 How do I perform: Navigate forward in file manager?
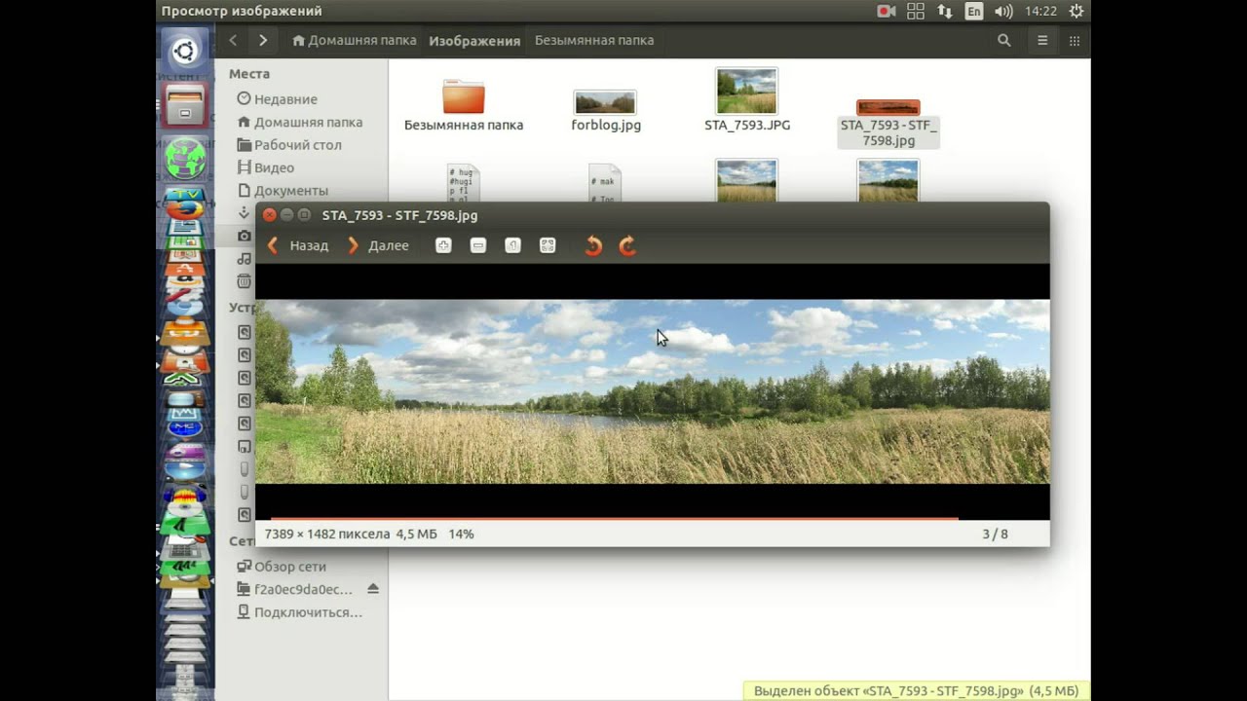263,41
